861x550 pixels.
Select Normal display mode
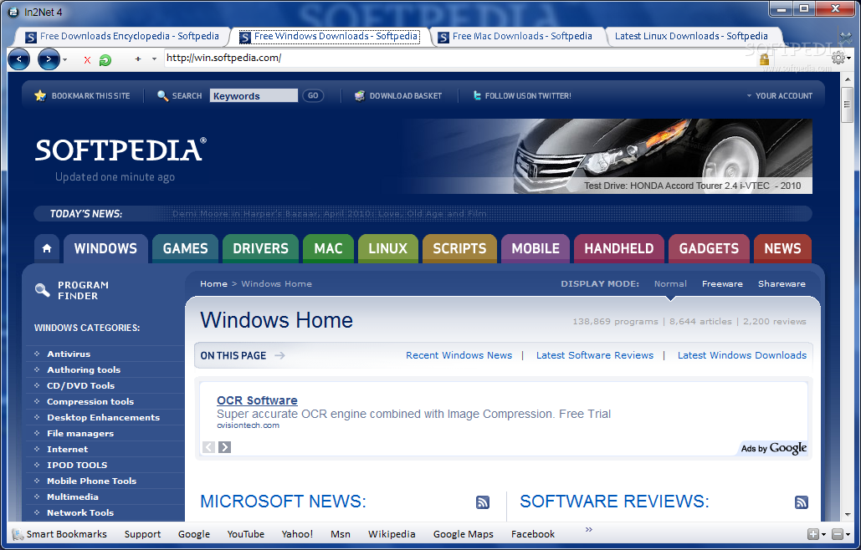pyautogui.click(x=670, y=283)
